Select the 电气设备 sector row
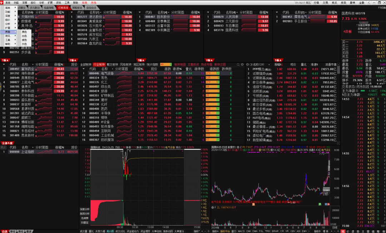This screenshot has width=386, height=233. point(107,73)
